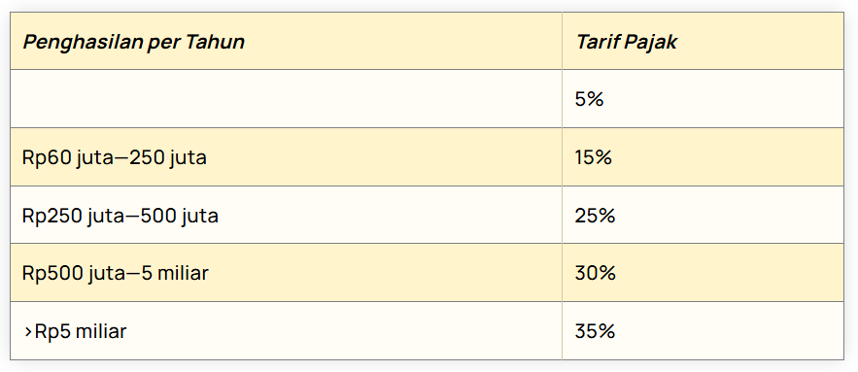
Task: Click the text 500 juta in third row
Action: click(x=179, y=216)
